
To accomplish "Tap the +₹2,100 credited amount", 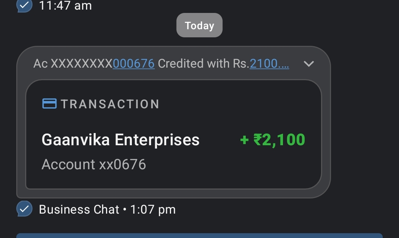I will pyautogui.click(x=273, y=140).
